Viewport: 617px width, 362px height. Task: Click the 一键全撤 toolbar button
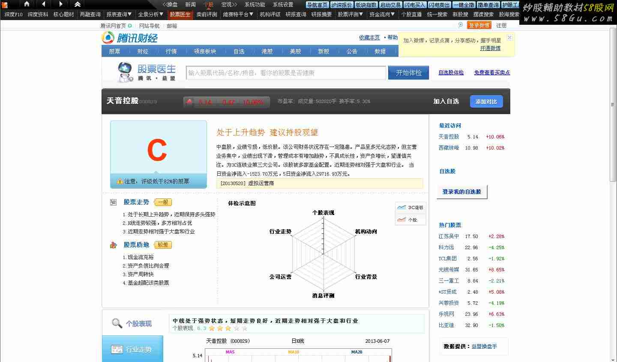[x=464, y=5]
